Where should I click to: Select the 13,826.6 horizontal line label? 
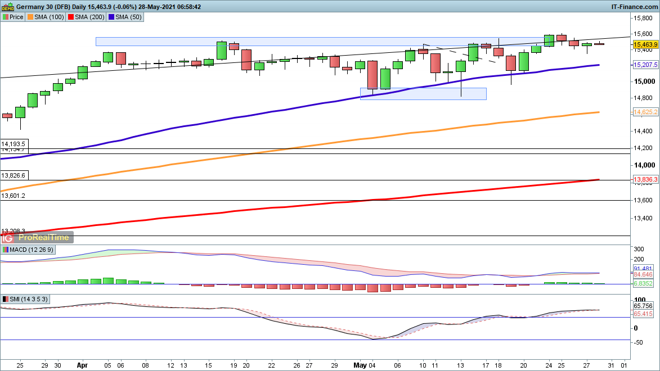click(14, 175)
